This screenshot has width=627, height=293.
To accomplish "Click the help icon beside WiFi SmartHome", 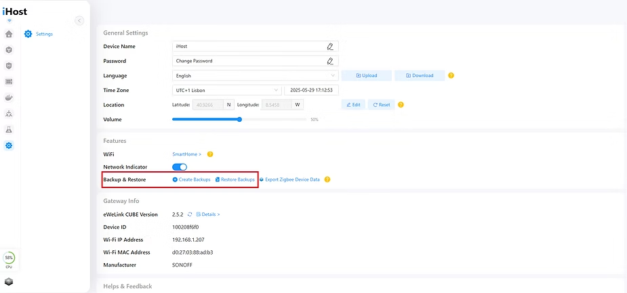I will click(x=210, y=154).
